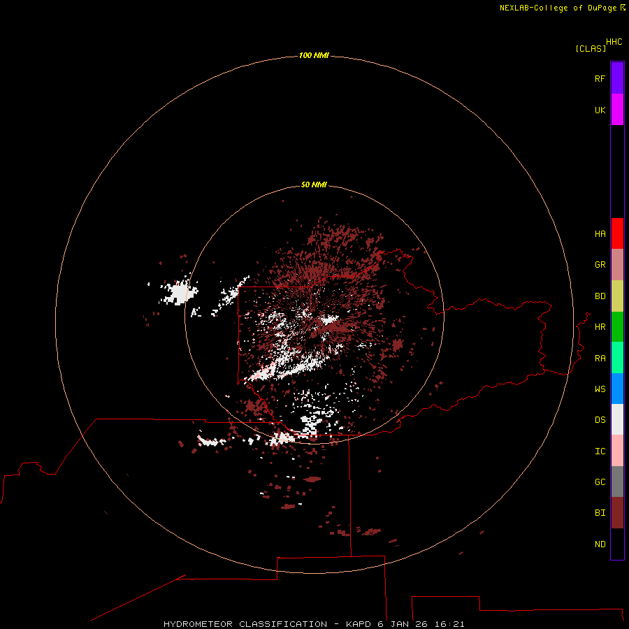
Task: Click the DS legend label
Action: [600, 420]
